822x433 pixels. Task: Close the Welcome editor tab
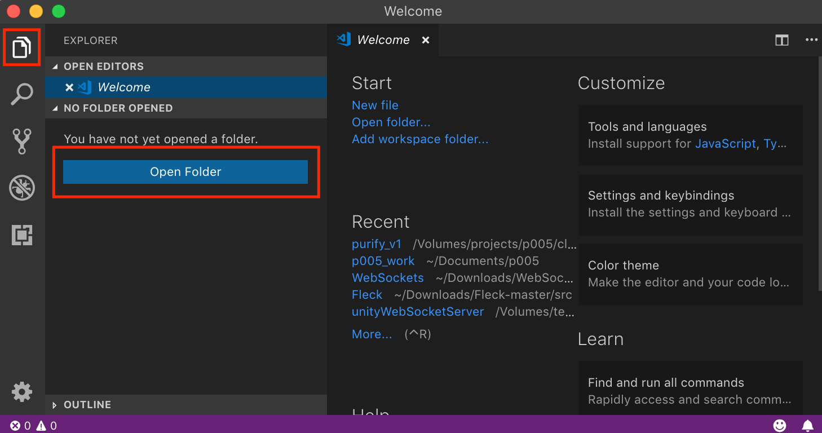(426, 40)
